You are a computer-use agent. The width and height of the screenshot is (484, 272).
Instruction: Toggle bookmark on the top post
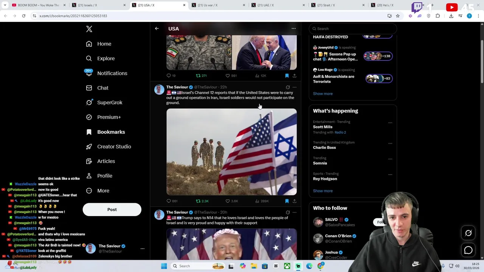(287, 76)
